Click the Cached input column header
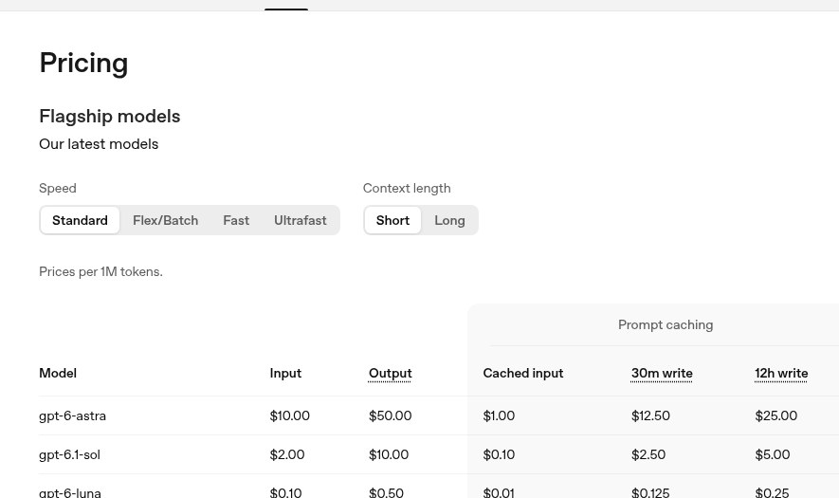The height and width of the screenshot is (498, 839). click(522, 373)
